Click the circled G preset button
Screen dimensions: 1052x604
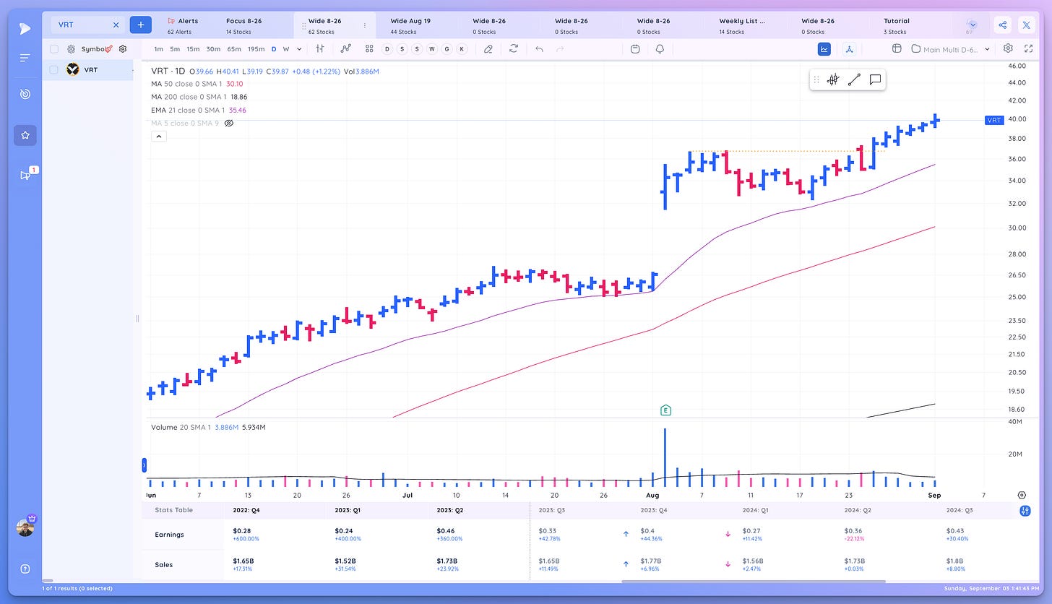pyautogui.click(x=447, y=49)
